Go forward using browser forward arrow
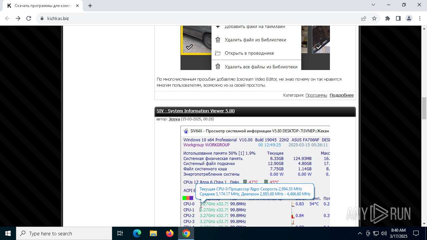Viewport: 427px width, 240px height. click(18, 18)
